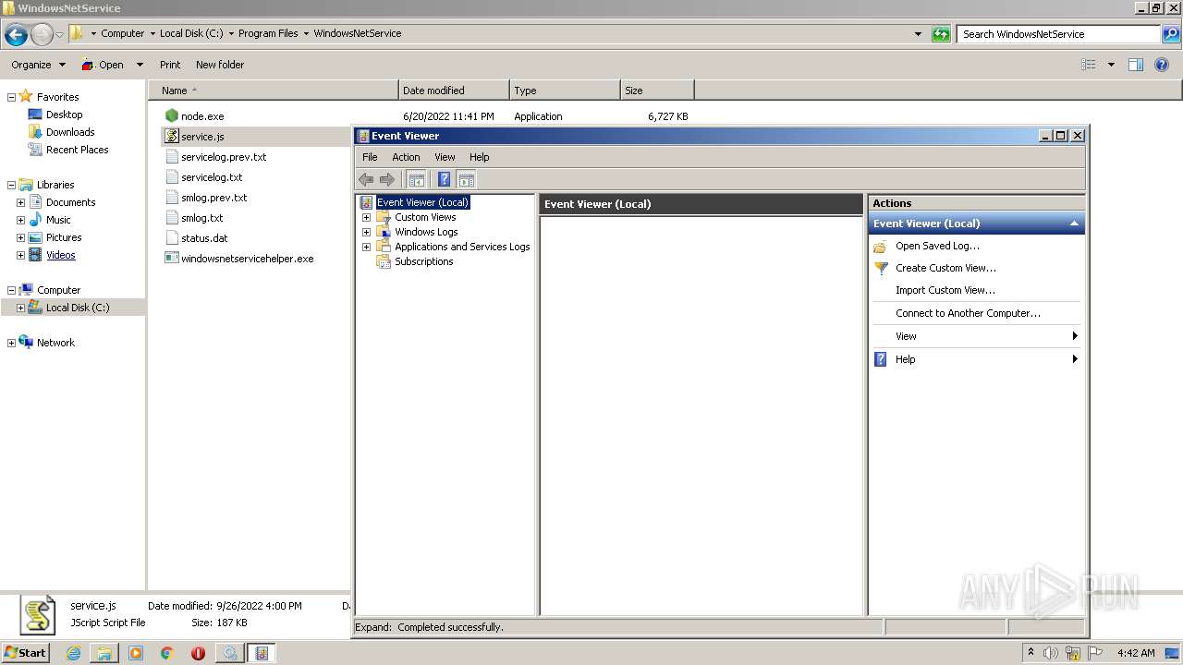This screenshot has height=665, width=1183.
Task: Expand the Custom Views tree node
Action: point(366,217)
